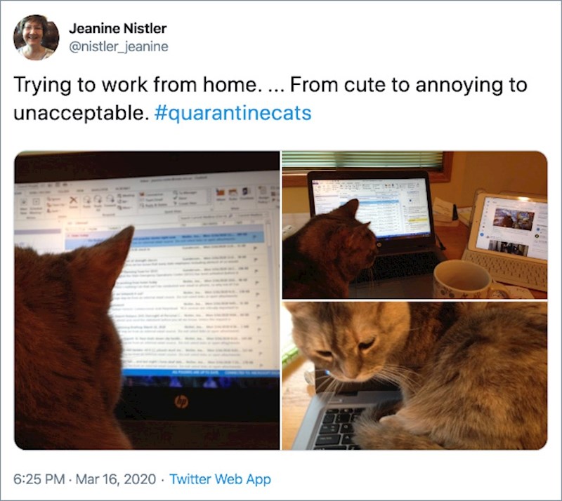Open the Jeanine Nistler display name
Screen dimensions: 562x501
click(117, 28)
